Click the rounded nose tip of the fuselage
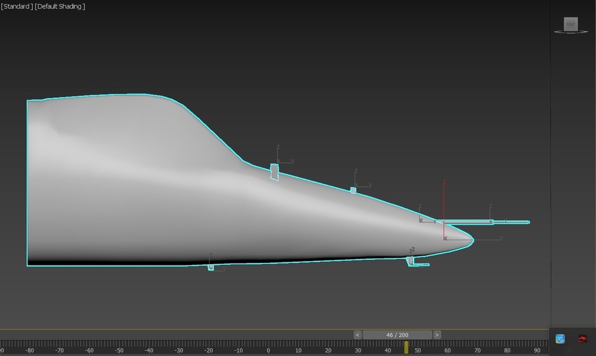The height and width of the screenshot is (356, 596). point(469,240)
